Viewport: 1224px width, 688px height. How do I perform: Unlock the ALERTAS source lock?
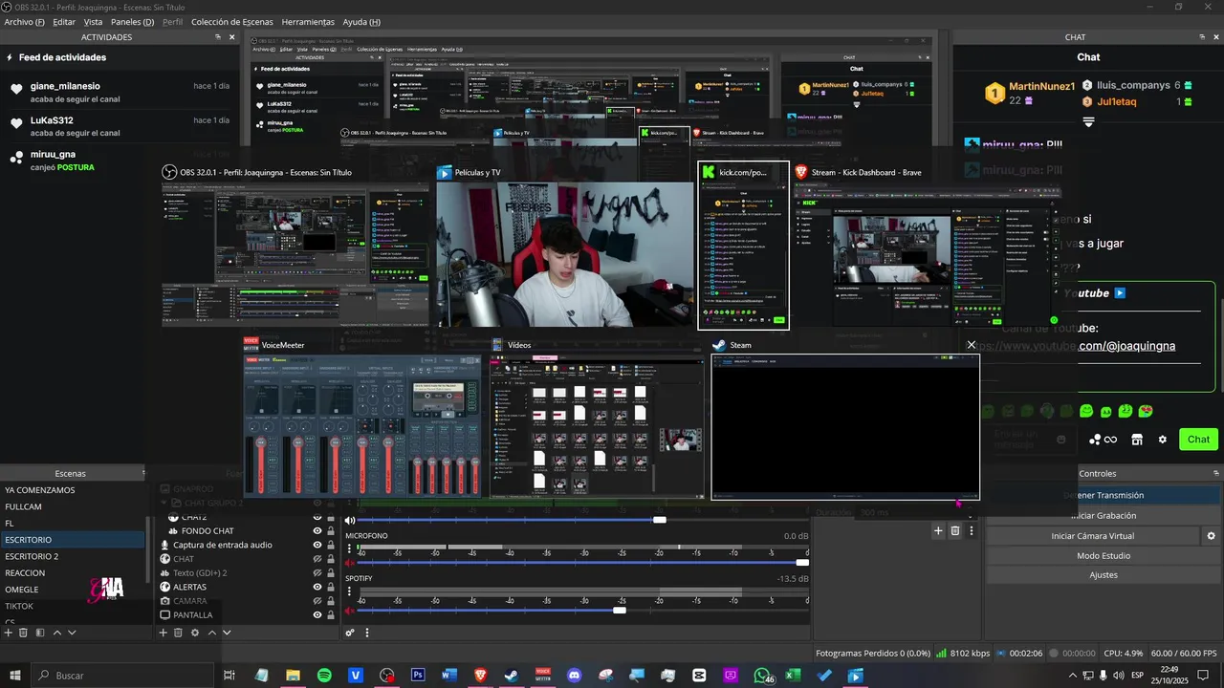(331, 587)
